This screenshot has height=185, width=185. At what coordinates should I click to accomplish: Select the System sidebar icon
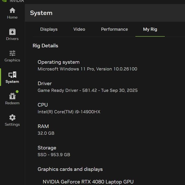12,75
